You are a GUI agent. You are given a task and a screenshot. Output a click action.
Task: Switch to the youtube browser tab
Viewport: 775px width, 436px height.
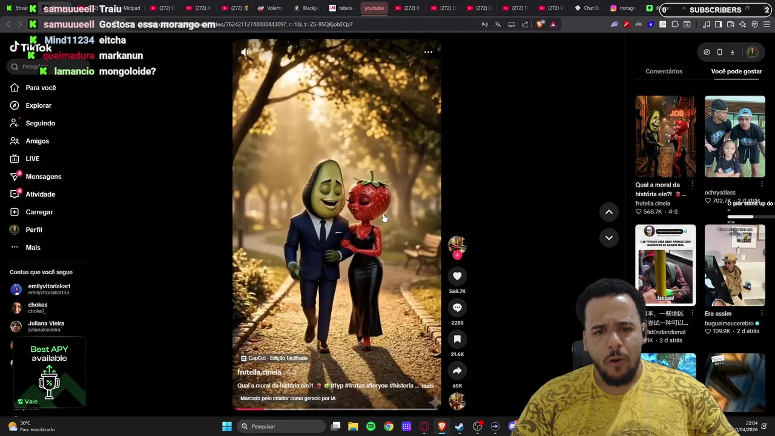pos(374,8)
